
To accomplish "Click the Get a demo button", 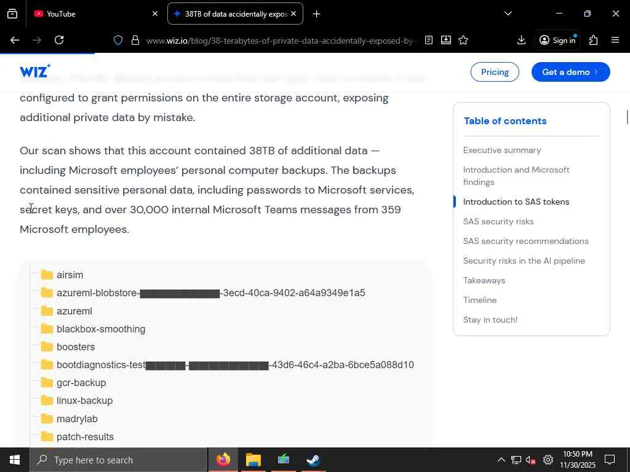I will (570, 72).
